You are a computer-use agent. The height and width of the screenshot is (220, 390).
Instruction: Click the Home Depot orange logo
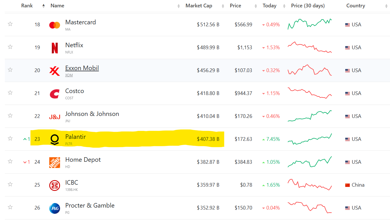55,163
